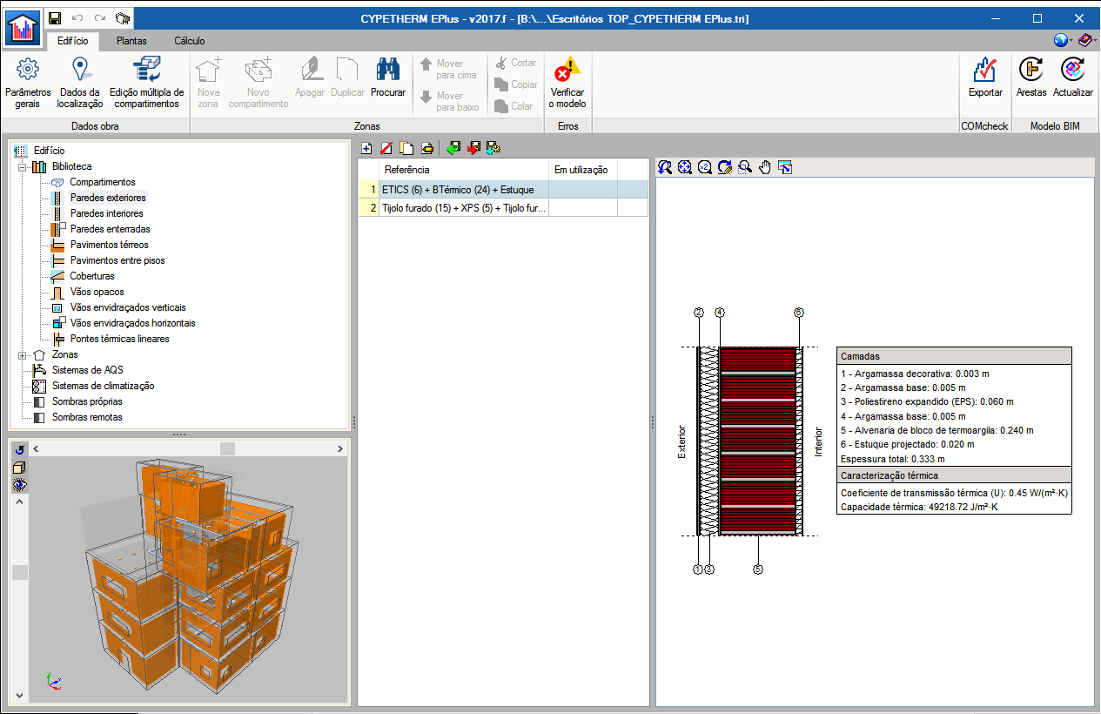Screen dimensions: 1101x714
Task: Click the previous zoom view icon
Action: pos(666,167)
